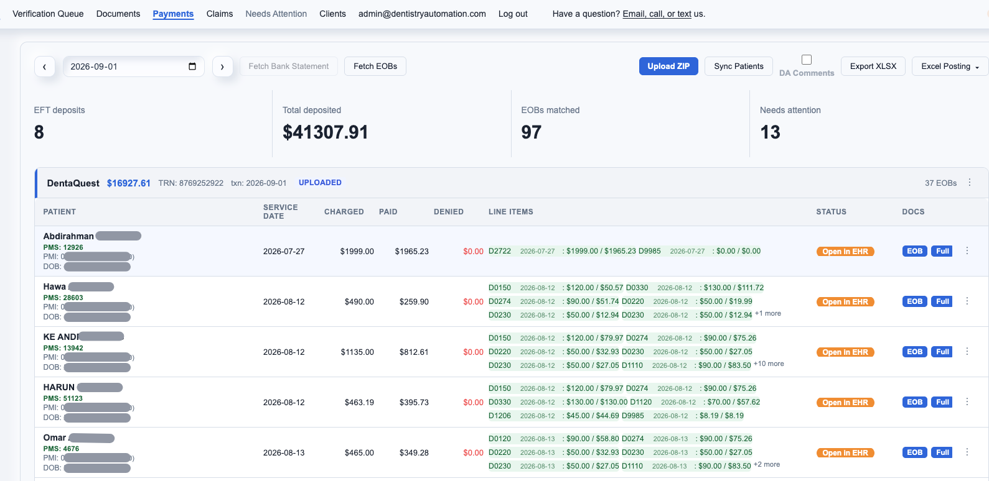The width and height of the screenshot is (989, 481).
Task: Click the Sync Patients button
Action: (739, 66)
